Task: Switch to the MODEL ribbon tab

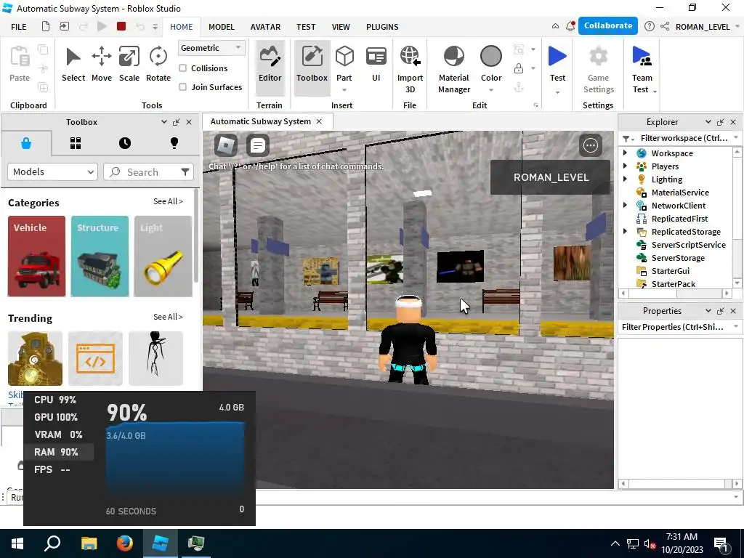Action: click(x=222, y=27)
